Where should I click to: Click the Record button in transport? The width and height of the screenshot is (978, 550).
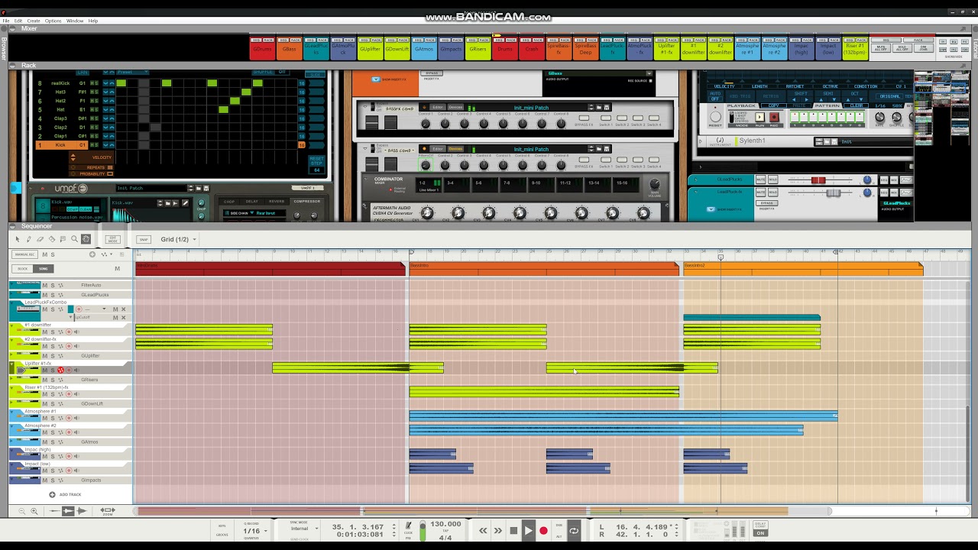(543, 530)
